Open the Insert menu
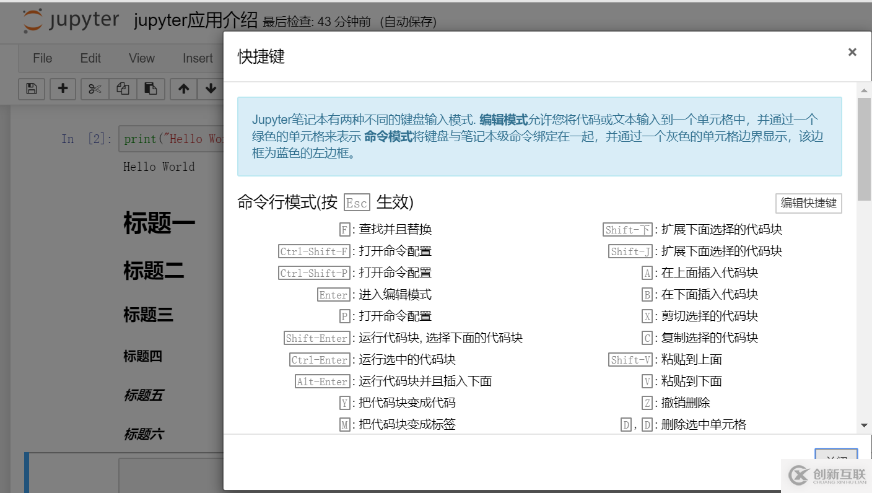The image size is (872, 493). point(198,58)
